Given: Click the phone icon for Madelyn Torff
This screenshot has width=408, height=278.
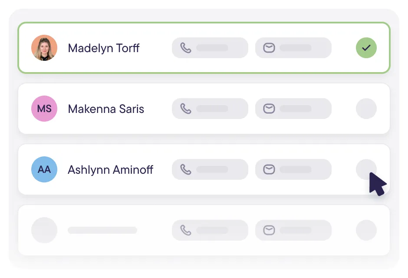Looking at the screenshot, I should (x=186, y=48).
